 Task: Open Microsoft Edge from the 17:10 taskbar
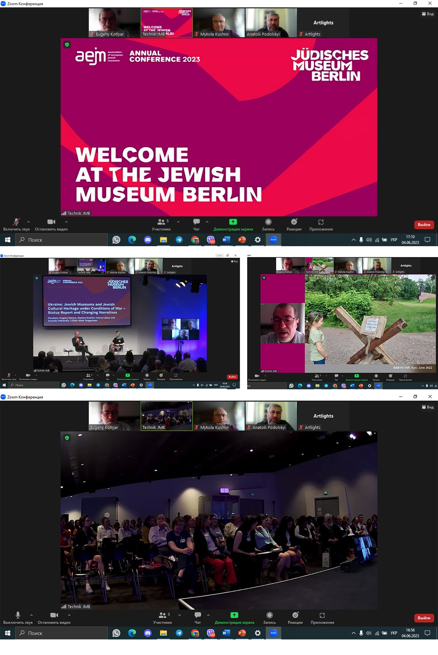[x=132, y=240]
